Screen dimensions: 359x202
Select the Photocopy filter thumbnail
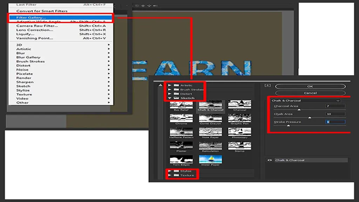click(239, 133)
